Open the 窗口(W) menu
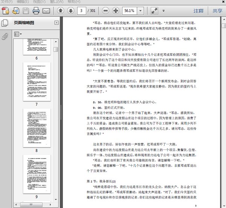The image size is (226, 208). click(x=56, y=2)
